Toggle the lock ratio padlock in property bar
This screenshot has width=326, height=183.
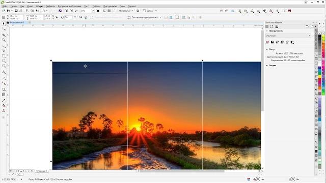57,17
